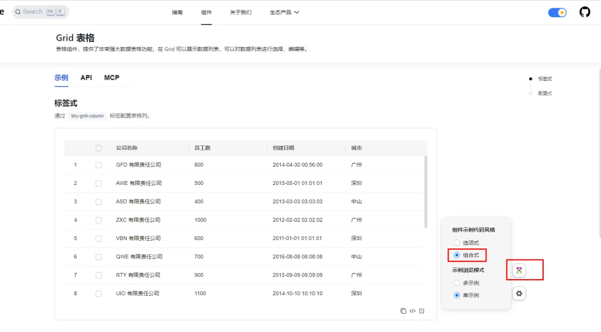Screen dimensions: 601x332
Task: Toggle the light/dark theme switch
Action: coord(557,12)
